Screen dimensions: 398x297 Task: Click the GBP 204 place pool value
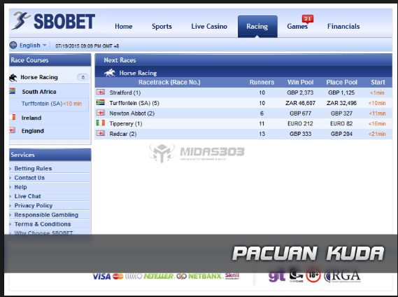[341, 134]
